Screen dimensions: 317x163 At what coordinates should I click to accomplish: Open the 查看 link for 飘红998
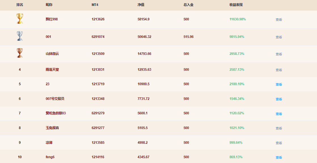click(x=279, y=20)
